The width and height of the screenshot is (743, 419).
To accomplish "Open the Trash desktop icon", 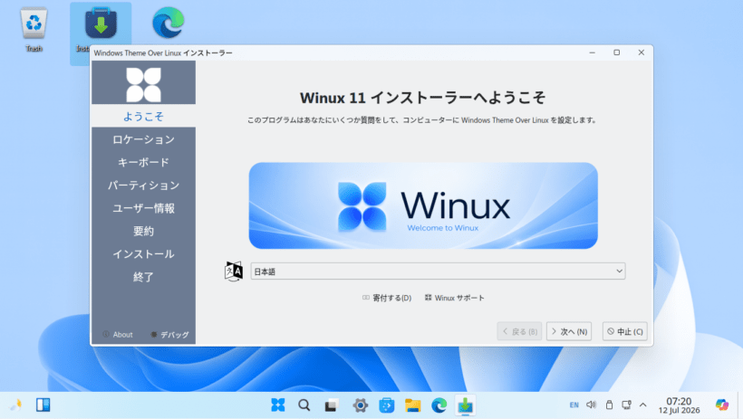I will pyautogui.click(x=34, y=29).
